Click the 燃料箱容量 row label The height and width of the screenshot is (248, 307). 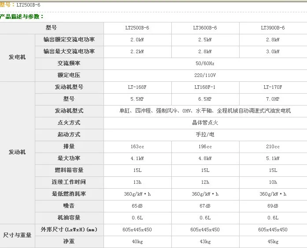(69, 170)
